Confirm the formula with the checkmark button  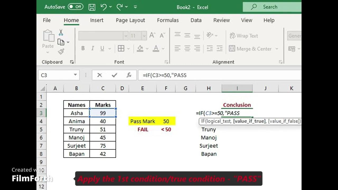point(114,75)
